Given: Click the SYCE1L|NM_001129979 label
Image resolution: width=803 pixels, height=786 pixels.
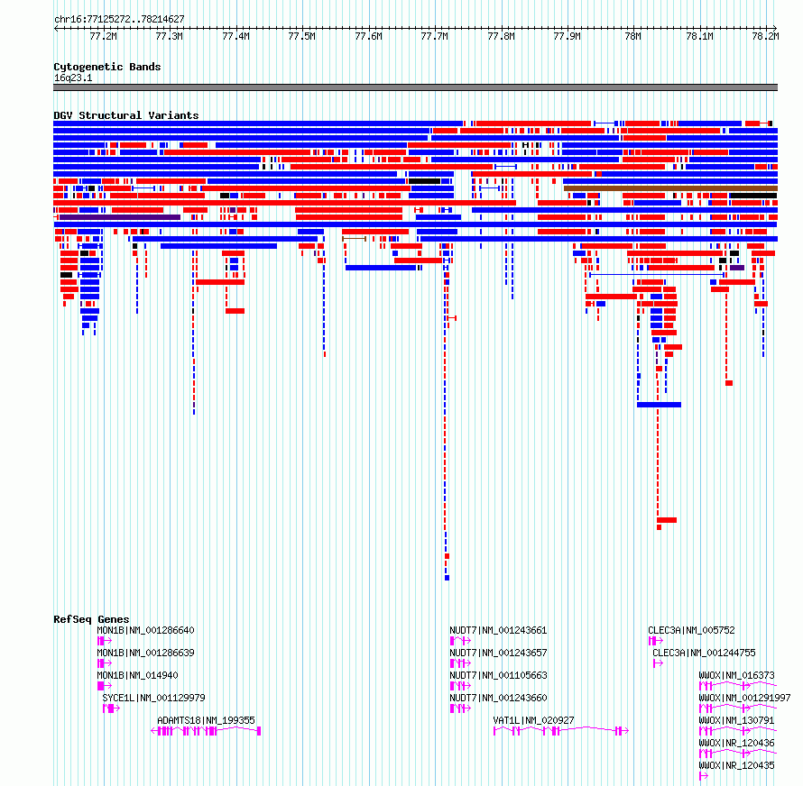Looking at the screenshot, I should tap(153, 698).
